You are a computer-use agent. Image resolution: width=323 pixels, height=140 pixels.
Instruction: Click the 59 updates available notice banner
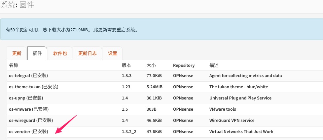tap(72, 30)
